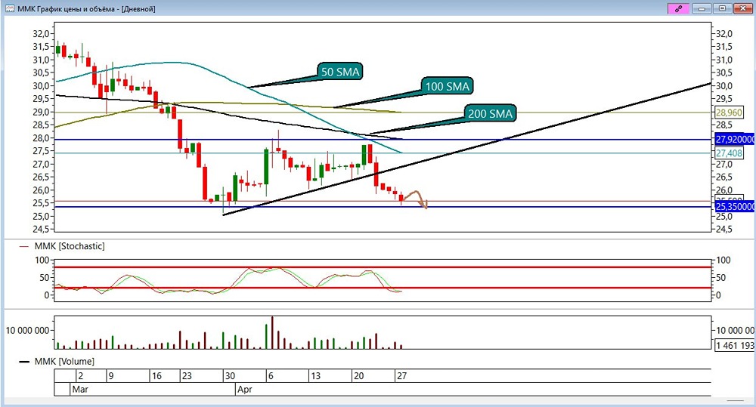This screenshot has height=407, width=756.
Task: Click the large green candlestick at April 6
Action: [x=266, y=167]
